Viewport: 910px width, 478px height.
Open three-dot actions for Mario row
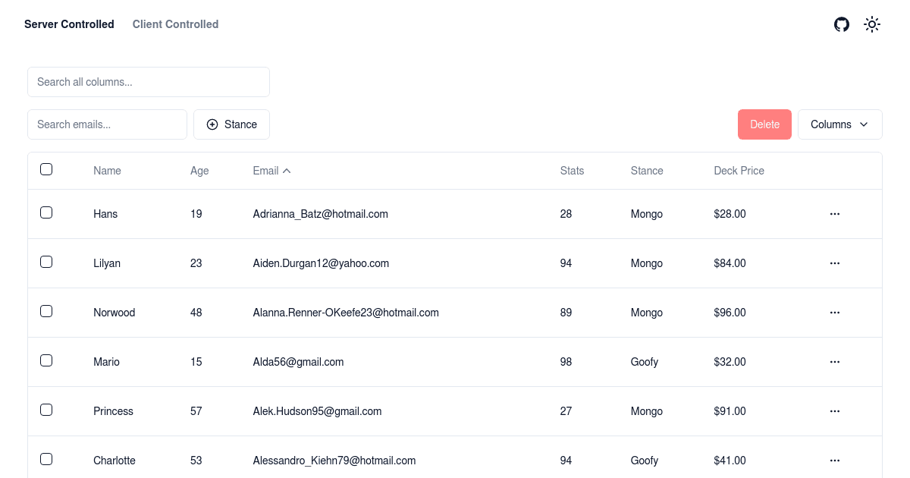pyautogui.click(x=835, y=362)
